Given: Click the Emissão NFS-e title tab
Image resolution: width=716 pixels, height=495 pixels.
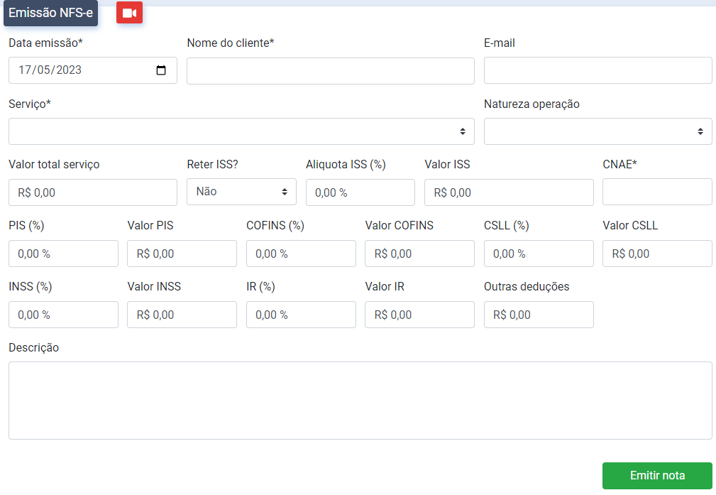Looking at the screenshot, I should coord(50,13).
